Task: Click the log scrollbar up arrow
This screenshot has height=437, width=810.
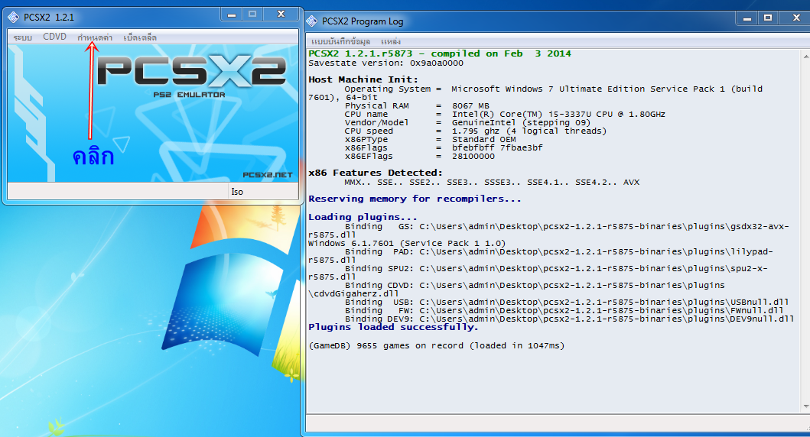Action: pos(806,55)
